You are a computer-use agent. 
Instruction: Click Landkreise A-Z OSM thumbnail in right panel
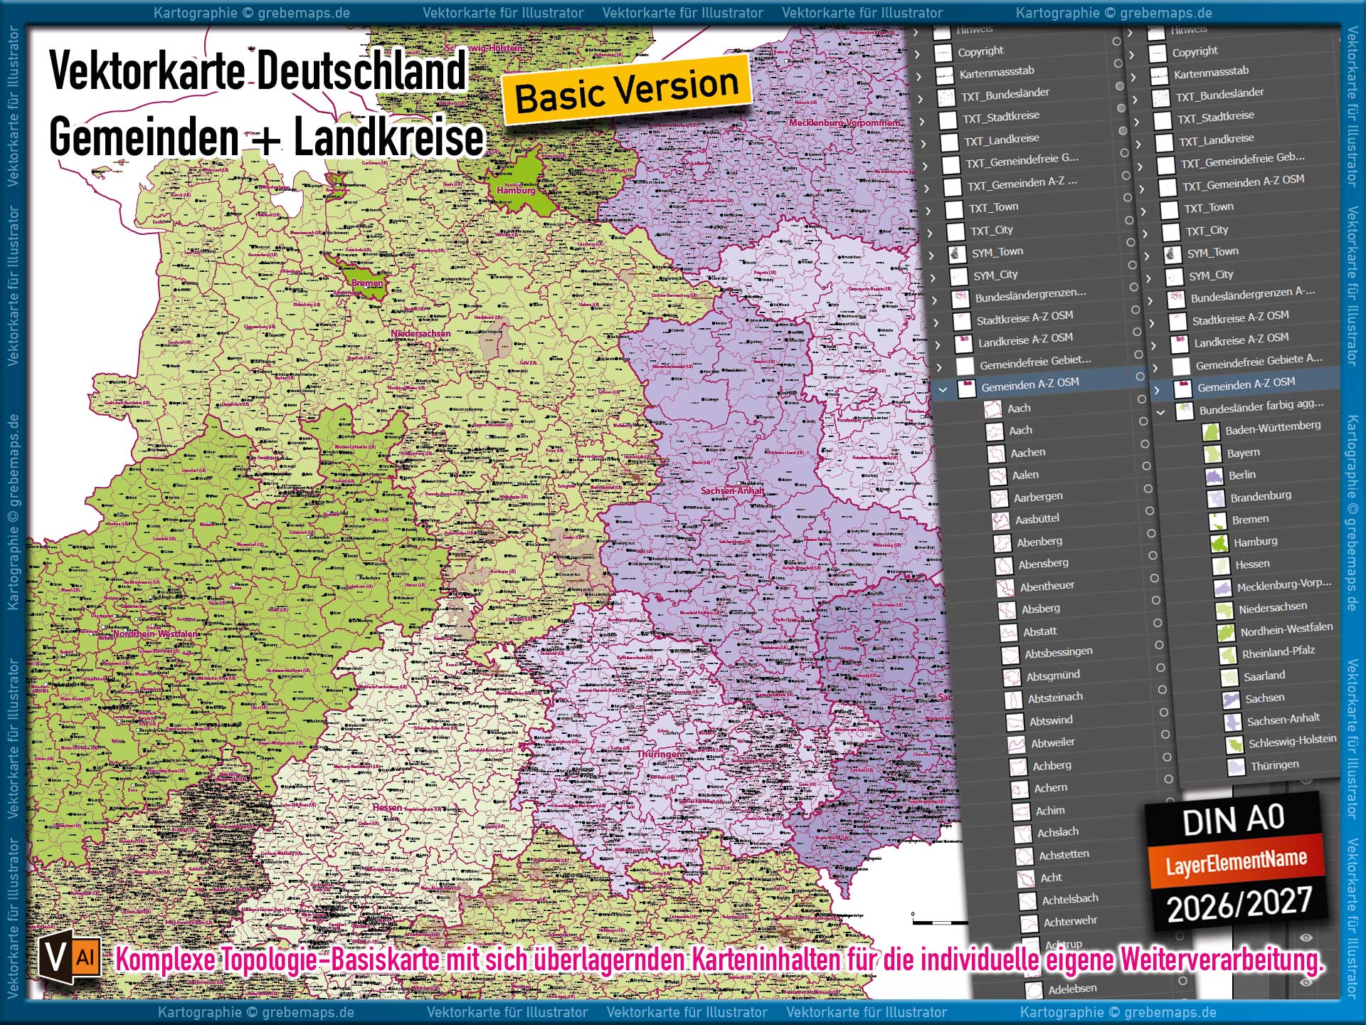tap(1180, 344)
